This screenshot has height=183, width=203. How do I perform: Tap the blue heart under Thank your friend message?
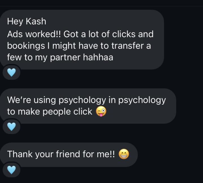point(11,170)
